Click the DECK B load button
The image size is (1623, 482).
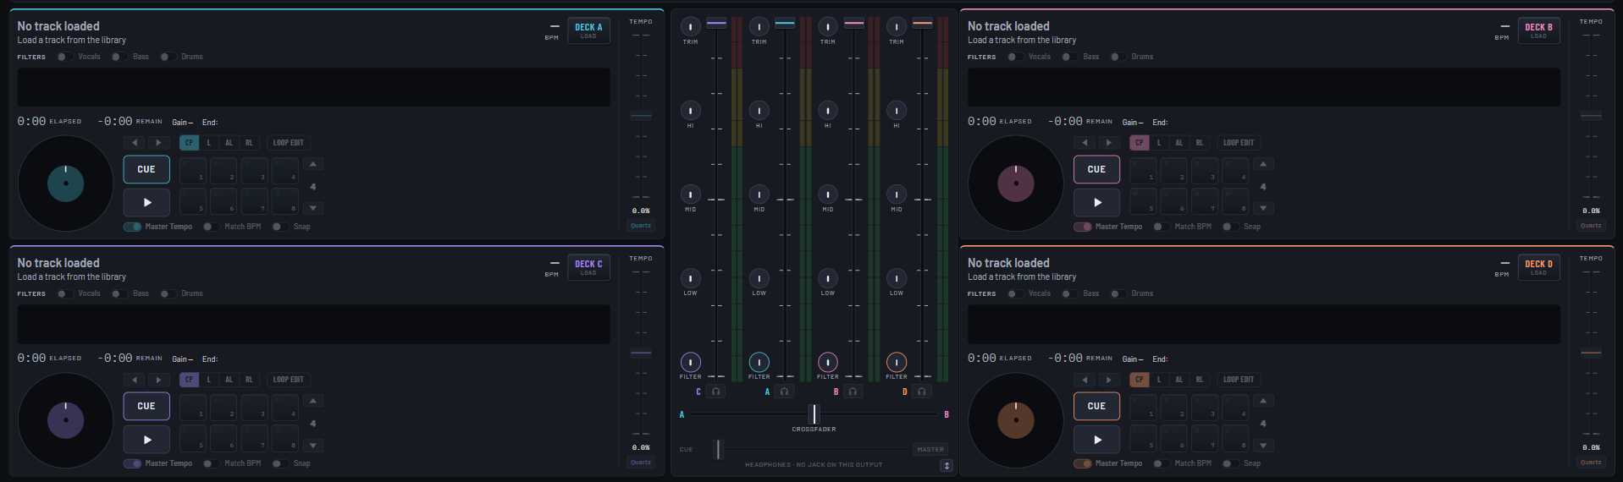point(1538,30)
